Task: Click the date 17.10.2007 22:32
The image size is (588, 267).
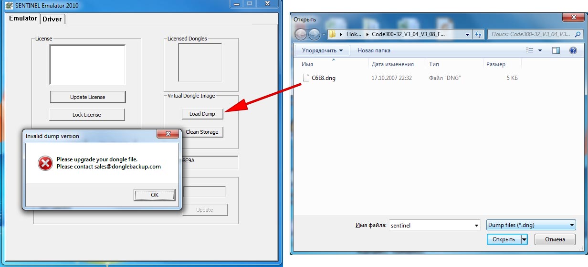Action: click(391, 78)
